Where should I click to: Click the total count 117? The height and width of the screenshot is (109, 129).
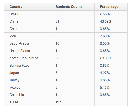click(72, 102)
